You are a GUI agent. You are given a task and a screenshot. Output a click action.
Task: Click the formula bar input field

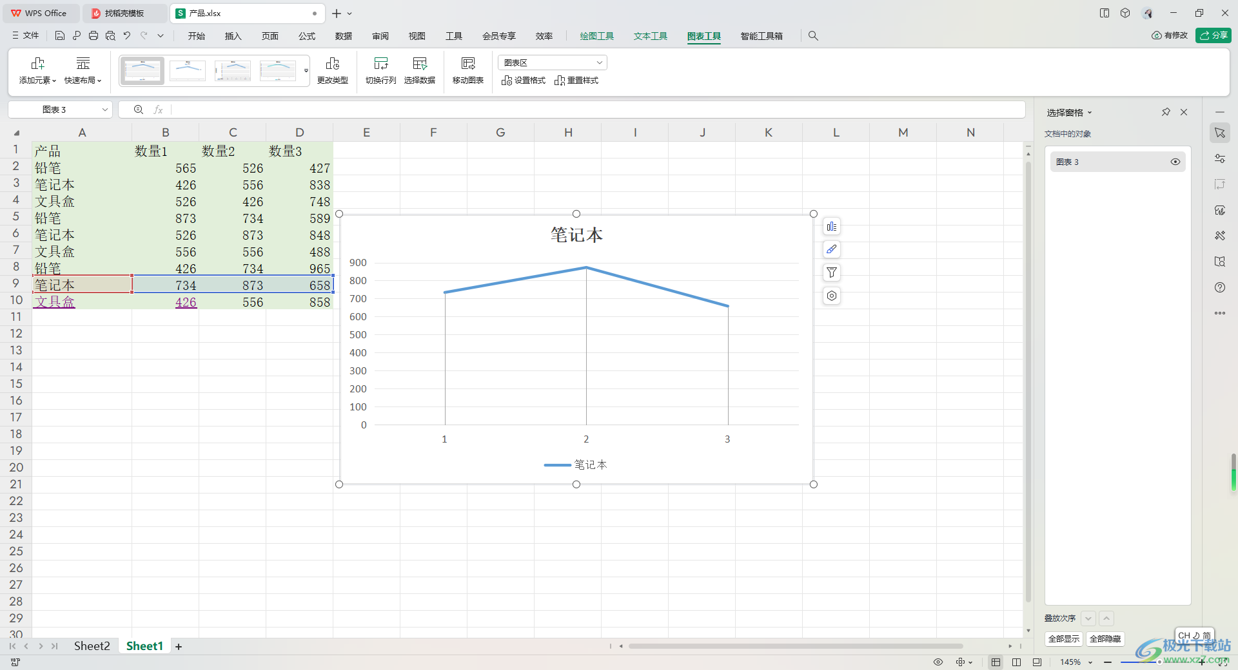[x=597, y=110]
